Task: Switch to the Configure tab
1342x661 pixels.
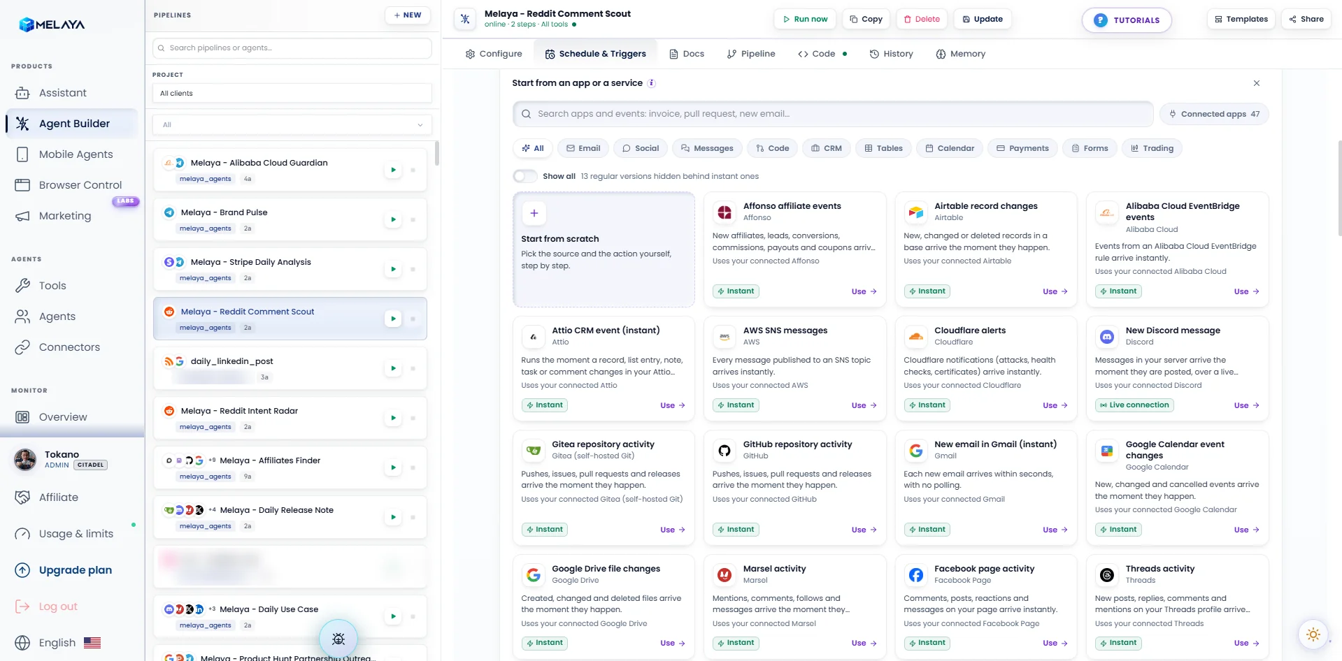Action: point(494,54)
